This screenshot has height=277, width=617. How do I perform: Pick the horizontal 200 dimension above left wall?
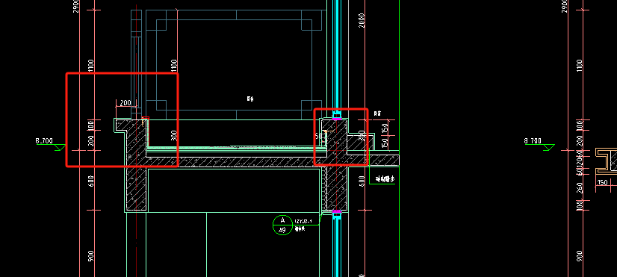click(x=125, y=103)
